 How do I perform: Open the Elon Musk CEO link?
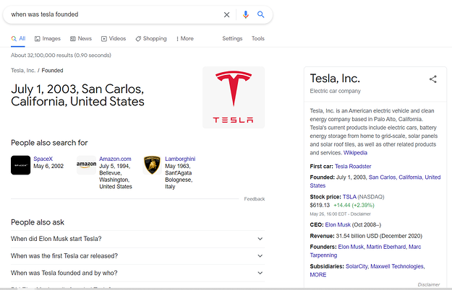pyautogui.click(x=338, y=225)
